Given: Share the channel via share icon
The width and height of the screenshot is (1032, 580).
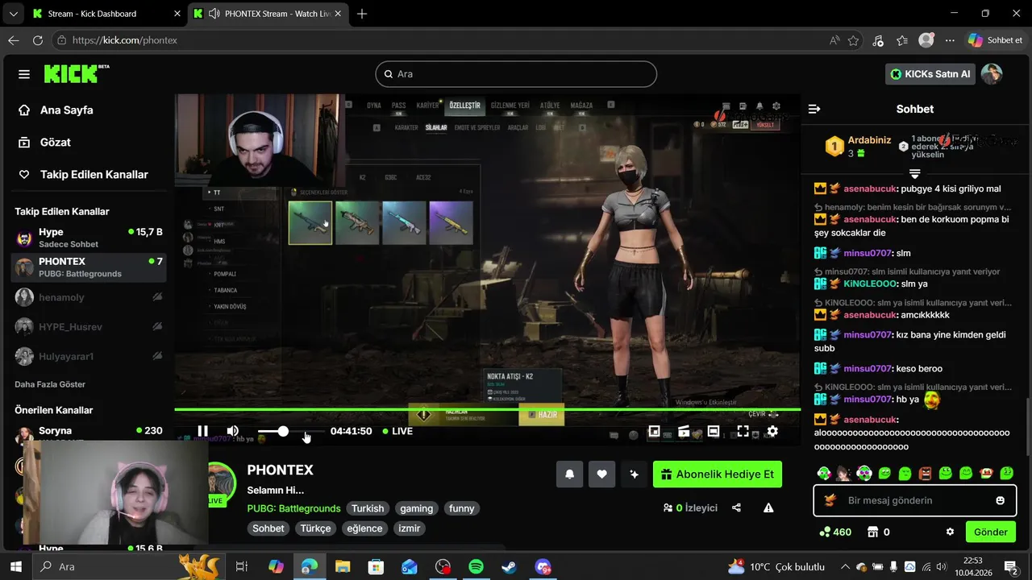Looking at the screenshot, I should 736,508.
